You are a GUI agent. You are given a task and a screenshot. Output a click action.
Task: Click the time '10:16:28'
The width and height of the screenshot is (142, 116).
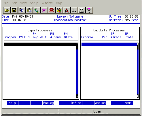[19, 20]
